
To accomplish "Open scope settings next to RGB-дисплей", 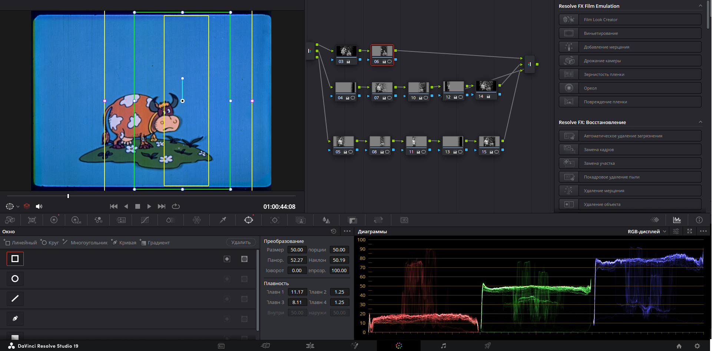I will pos(676,231).
